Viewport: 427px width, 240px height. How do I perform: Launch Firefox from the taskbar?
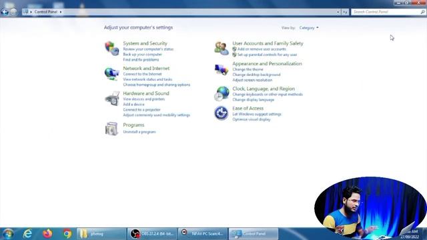click(47, 234)
